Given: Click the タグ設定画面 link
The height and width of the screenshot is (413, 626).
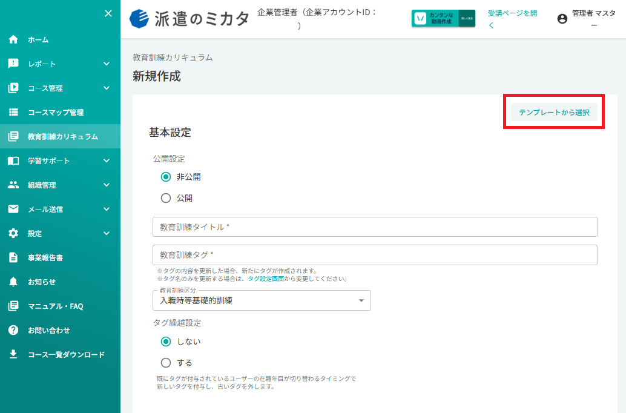Looking at the screenshot, I should (x=266, y=279).
